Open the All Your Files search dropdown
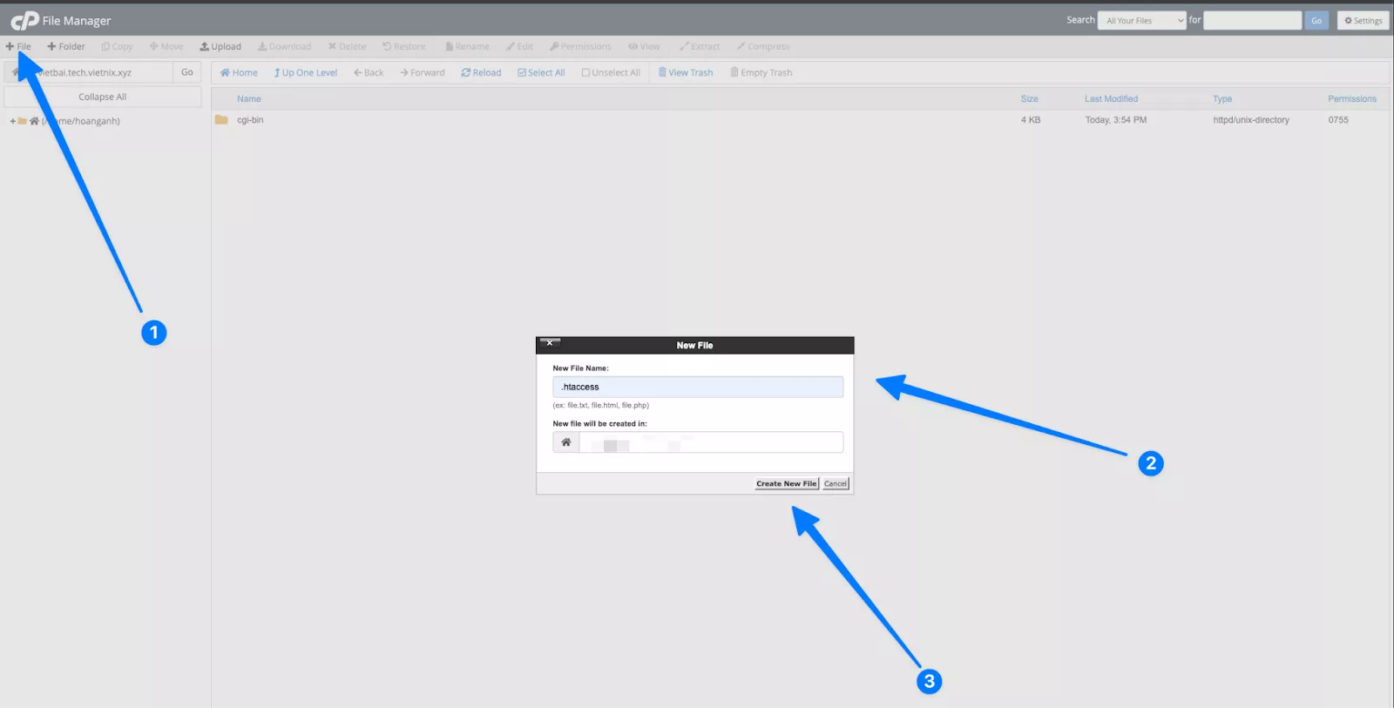Screen dimensions: 1394x708 (x=1141, y=21)
